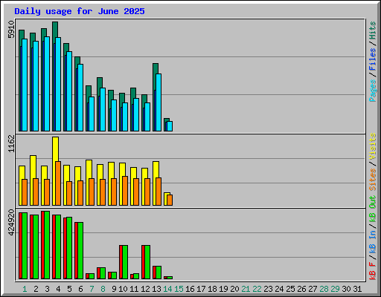Select day 24 on the x-axis
Viewport: 381px width, 297px height.
279,289
